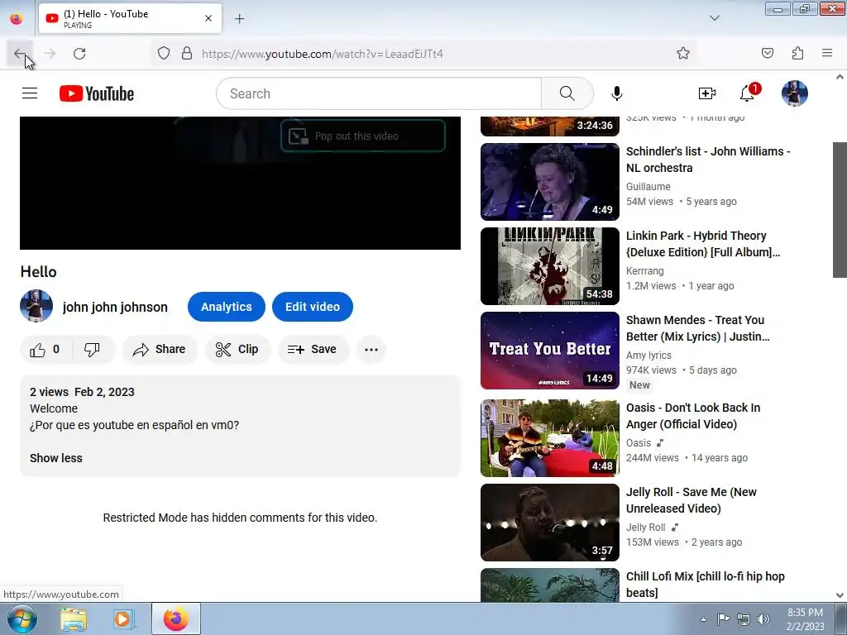Open Jelly Roll Save Me thumbnail

click(550, 523)
